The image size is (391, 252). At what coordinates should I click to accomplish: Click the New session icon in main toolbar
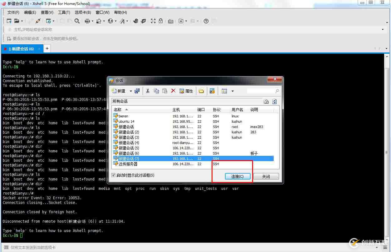tap(9, 21)
